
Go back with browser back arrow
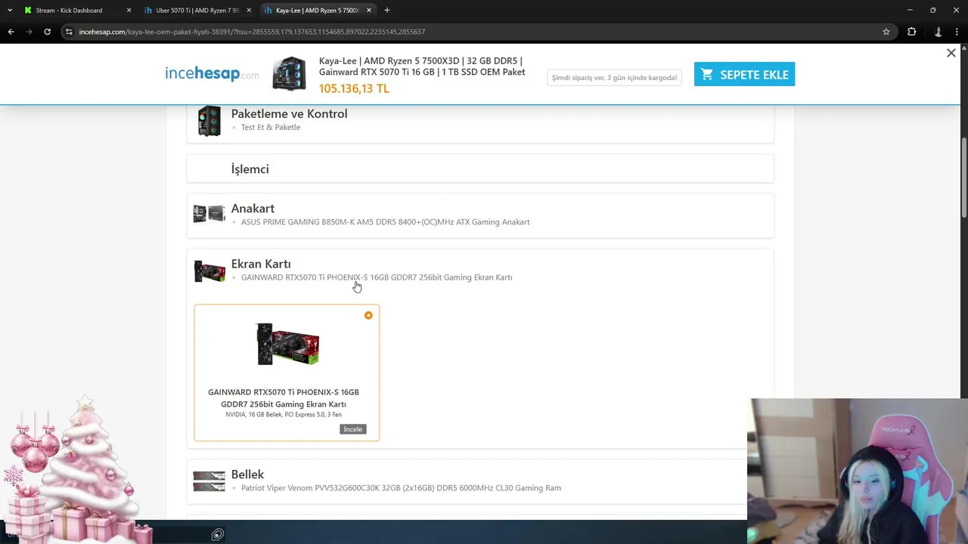(11, 32)
